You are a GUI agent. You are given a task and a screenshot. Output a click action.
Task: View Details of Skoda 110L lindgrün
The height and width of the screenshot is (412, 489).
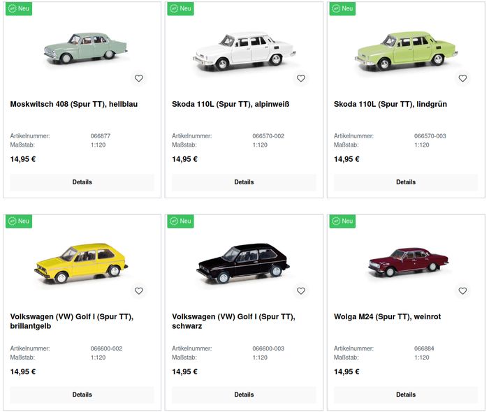tap(406, 182)
